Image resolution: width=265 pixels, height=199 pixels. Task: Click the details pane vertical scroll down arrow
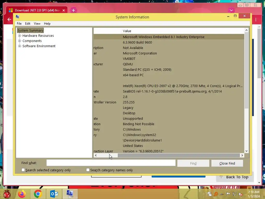[246, 151]
